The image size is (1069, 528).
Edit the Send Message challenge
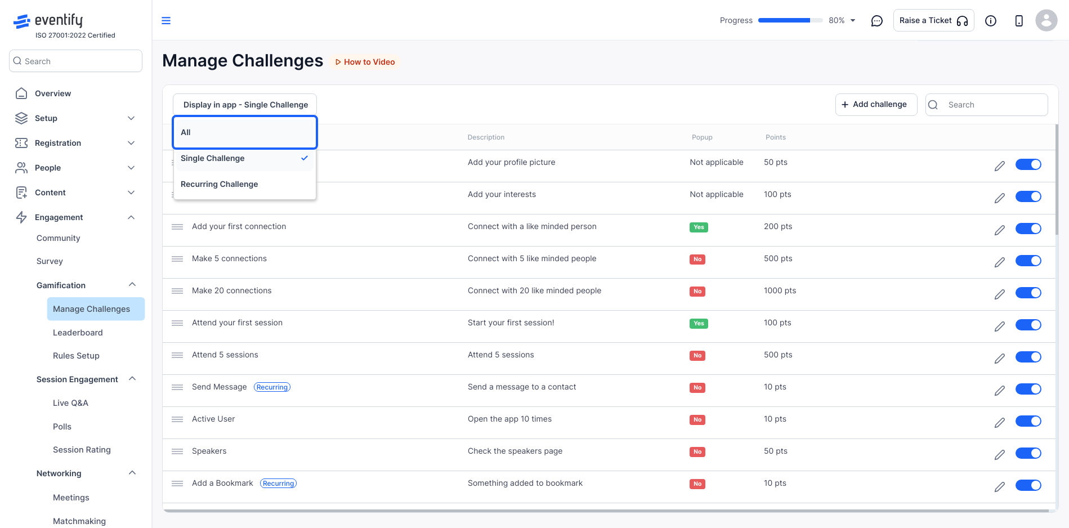[1000, 390]
